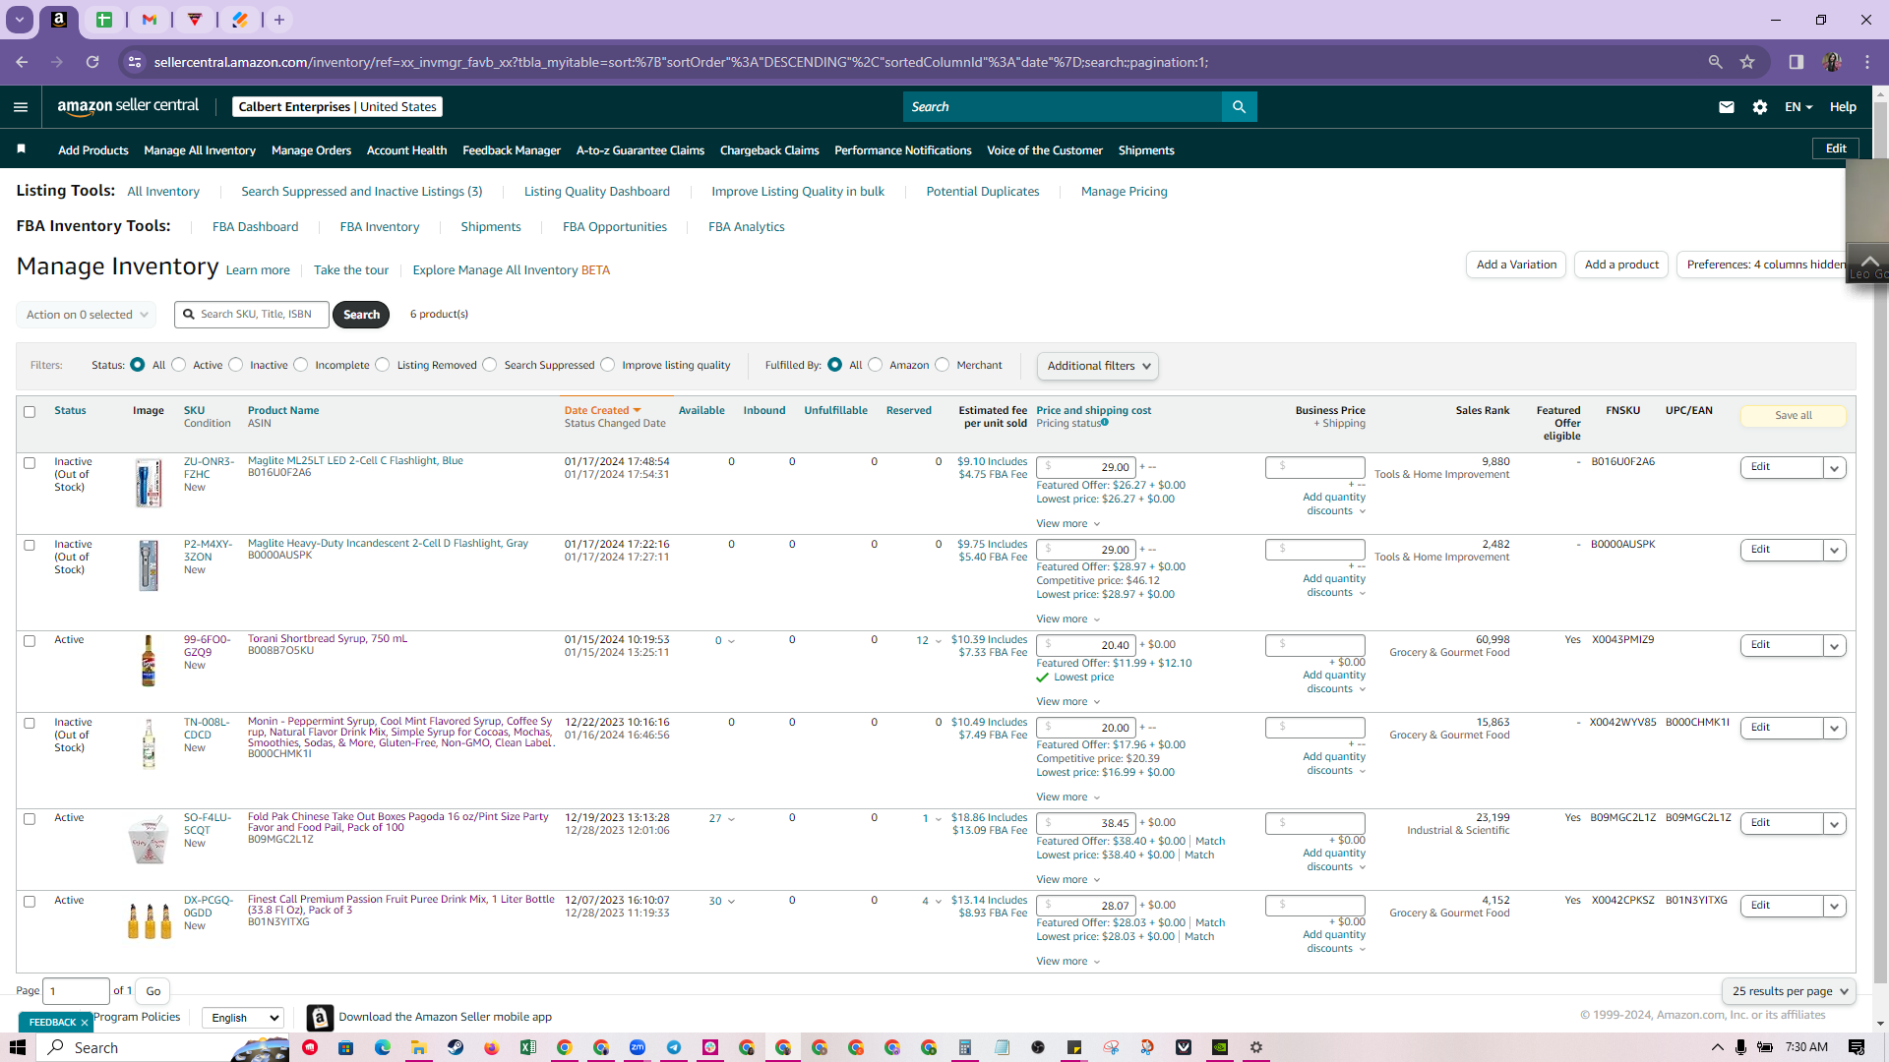This screenshot has height=1062, width=1889.
Task: Filter Fulfilled By Amazon radio
Action: (x=876, y=365)
